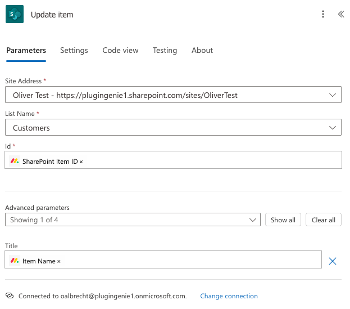Click the Site Address label
350x309 pixels.
(23, 81)
